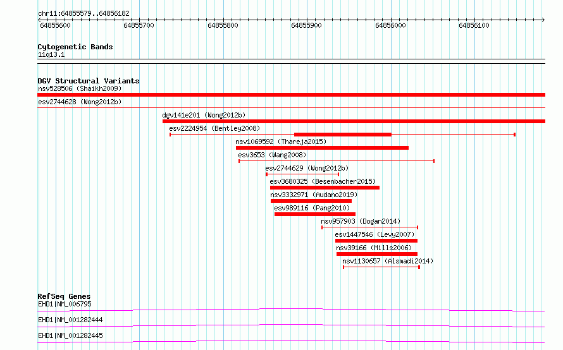Click the nsv39166 red bar
The height and width of the screenshot is (350, 563).
click(377, 254)
